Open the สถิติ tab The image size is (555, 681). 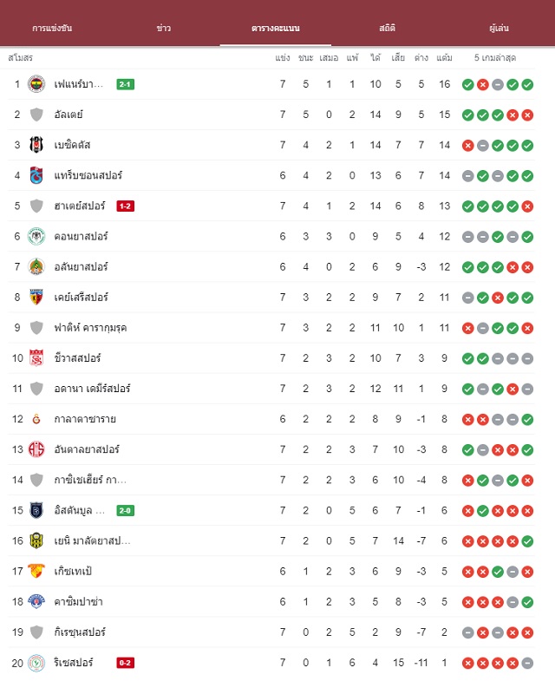pyautogui.click(x=387, y=29)
